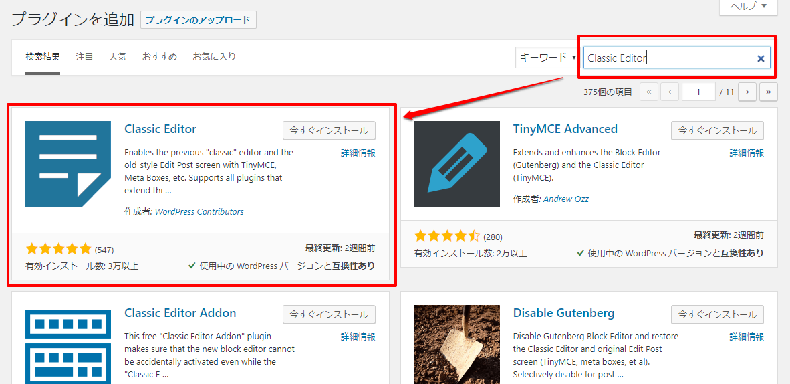Select the 注目 tab

coord(84,57)
